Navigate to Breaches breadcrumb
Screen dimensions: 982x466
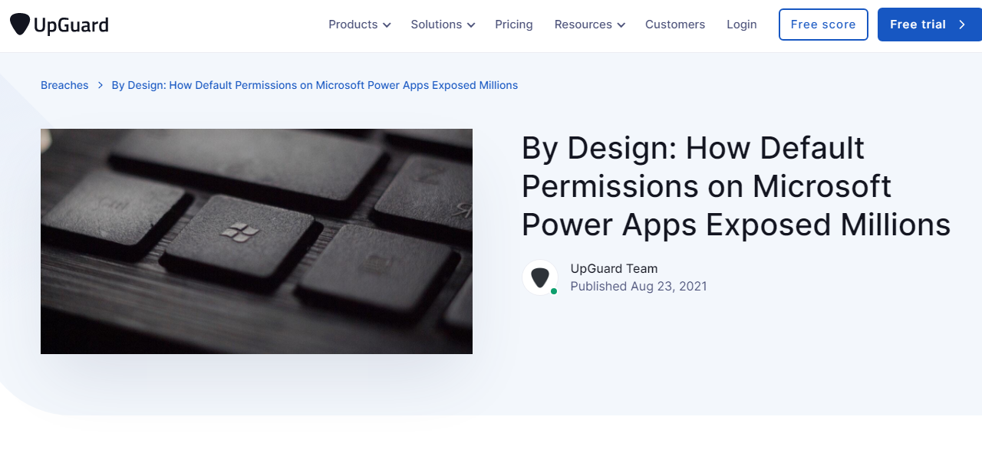click(64, 85)
